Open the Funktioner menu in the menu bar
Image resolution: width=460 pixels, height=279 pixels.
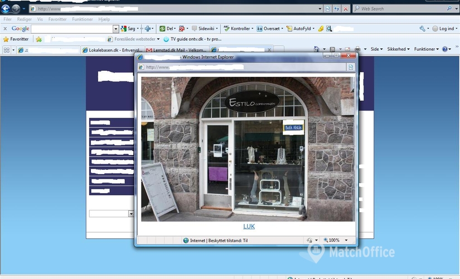(x=83, y=19)
